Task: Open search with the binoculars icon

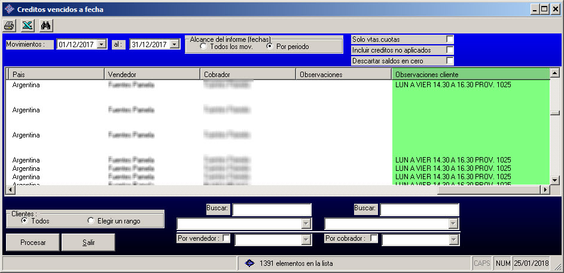Action: pos(46,25)
